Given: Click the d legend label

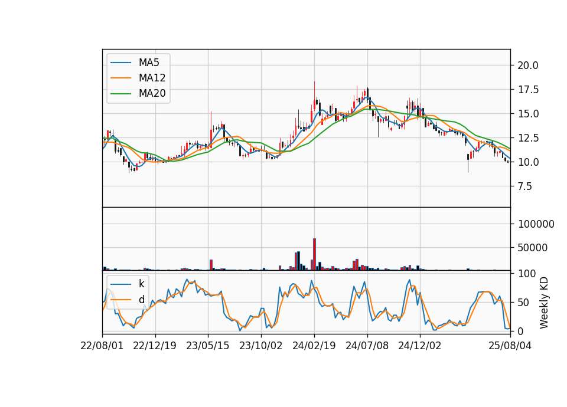Looking at the screenshot, I should click(x=141, y=300).
